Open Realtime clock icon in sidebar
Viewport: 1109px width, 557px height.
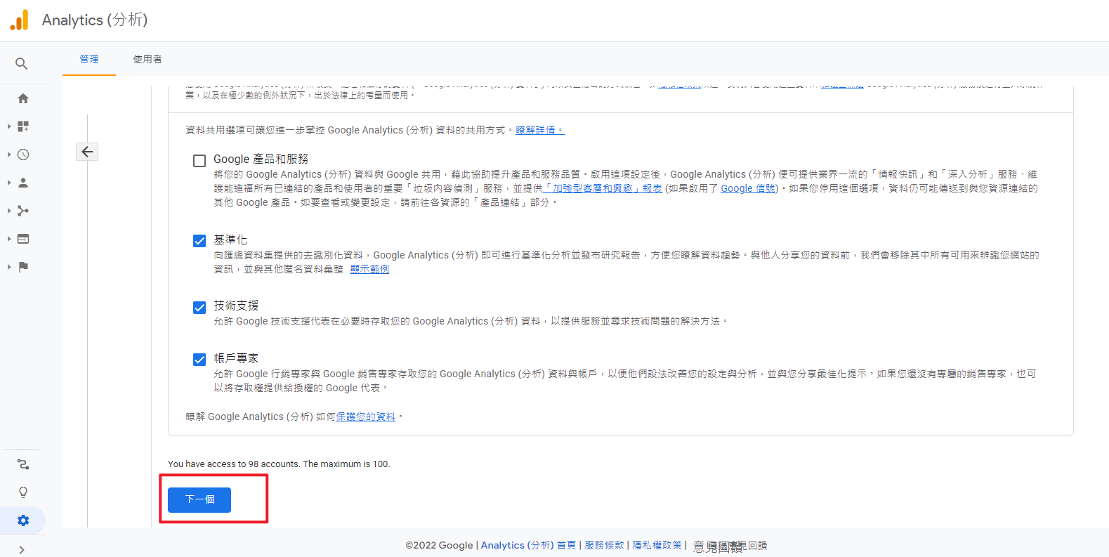tap(23, 155)
